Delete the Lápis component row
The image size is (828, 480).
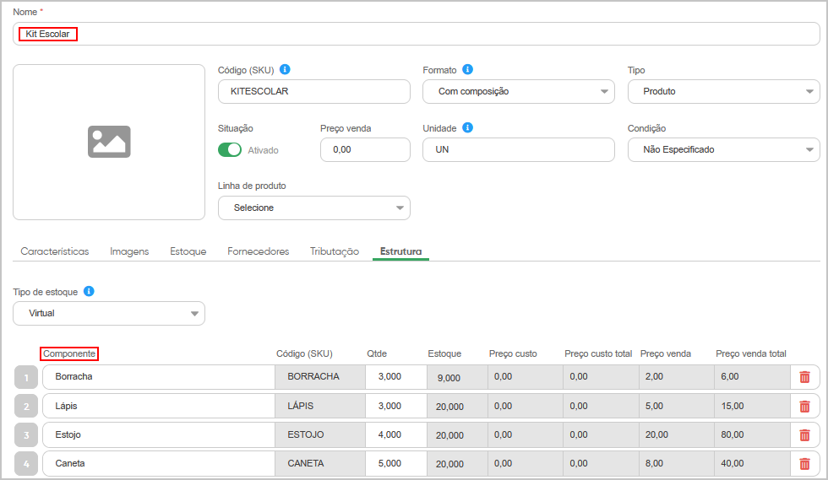[804, 406]
